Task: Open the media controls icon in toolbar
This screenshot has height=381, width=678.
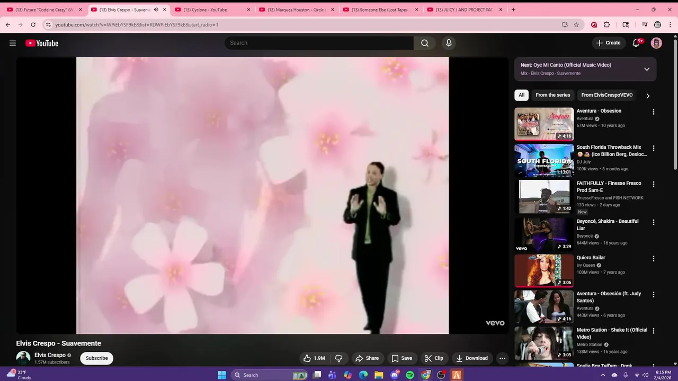Action: pyautogui.click(x=645, y=24)
